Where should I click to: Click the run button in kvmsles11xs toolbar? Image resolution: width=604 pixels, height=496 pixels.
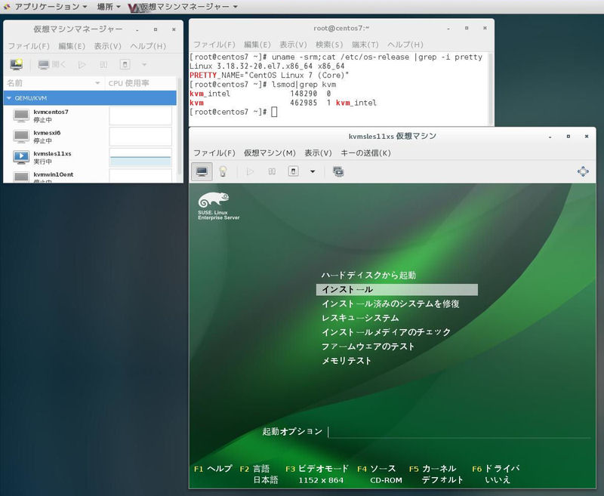(x=250, y=171)
